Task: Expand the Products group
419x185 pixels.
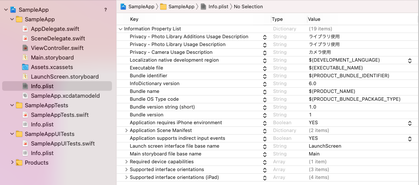Action: pos(12,163)
